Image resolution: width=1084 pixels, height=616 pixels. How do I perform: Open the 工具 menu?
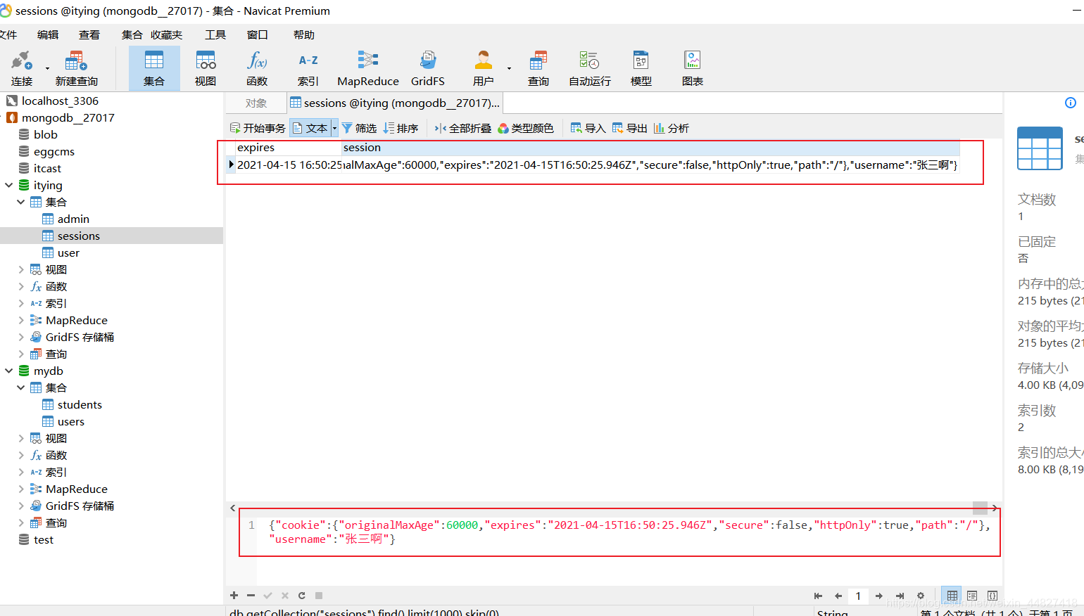[x=215, y=34]
